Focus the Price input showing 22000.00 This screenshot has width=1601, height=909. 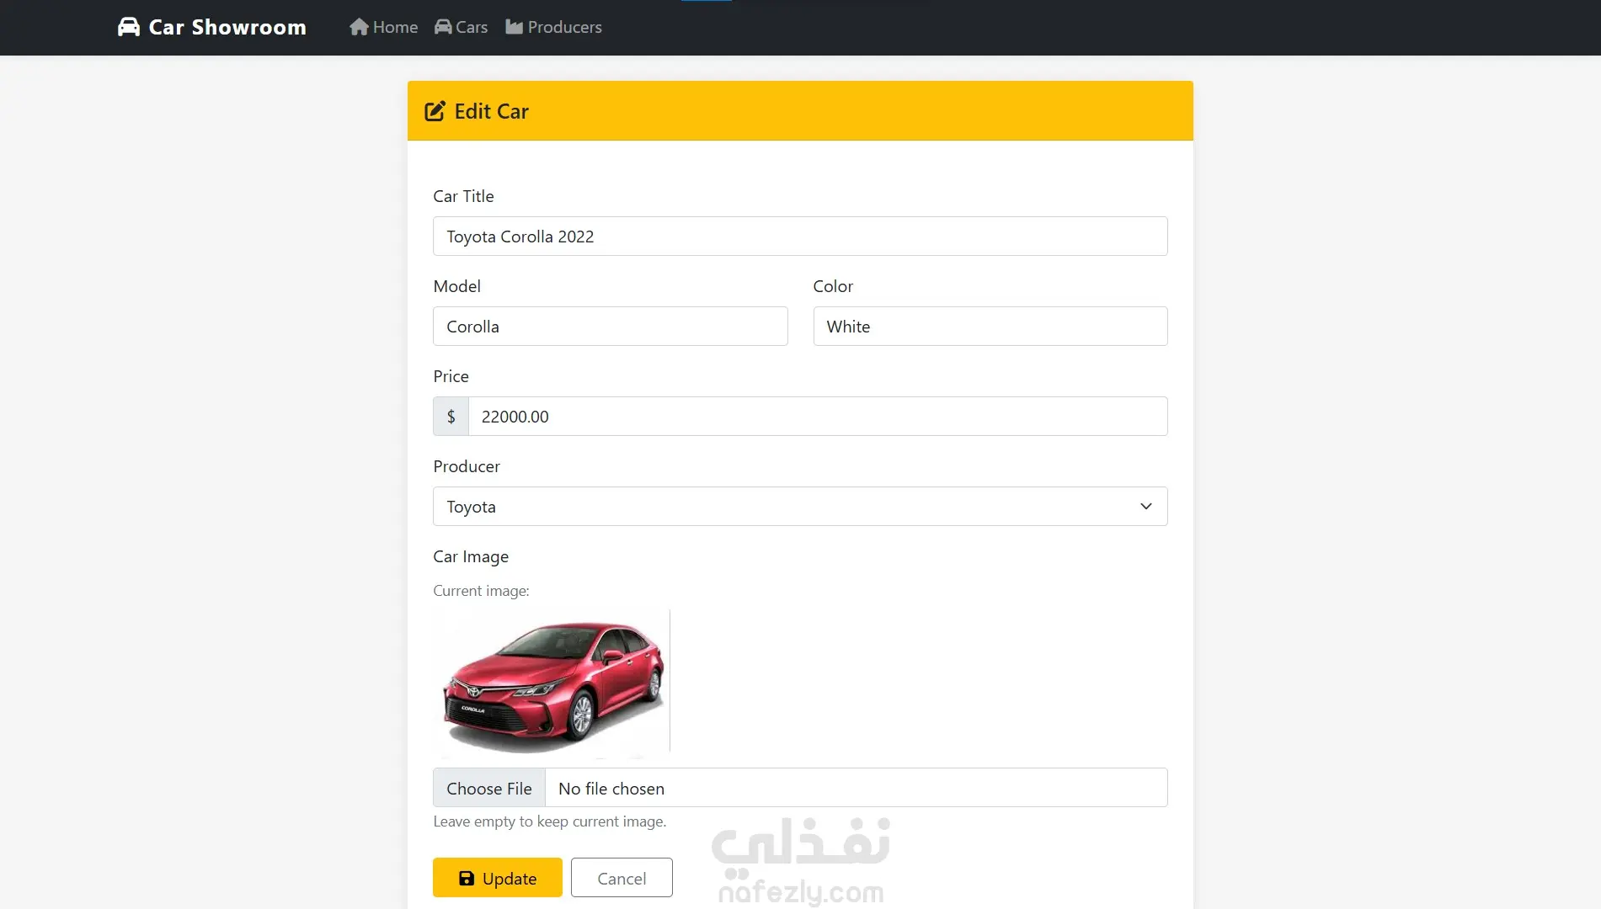tap(818, 417)
